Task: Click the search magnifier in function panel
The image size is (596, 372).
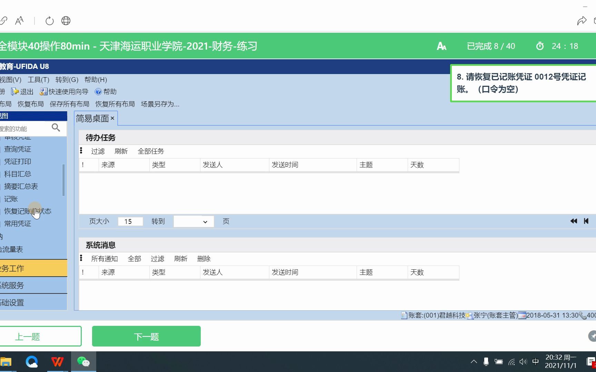Action: click(56, 128)
